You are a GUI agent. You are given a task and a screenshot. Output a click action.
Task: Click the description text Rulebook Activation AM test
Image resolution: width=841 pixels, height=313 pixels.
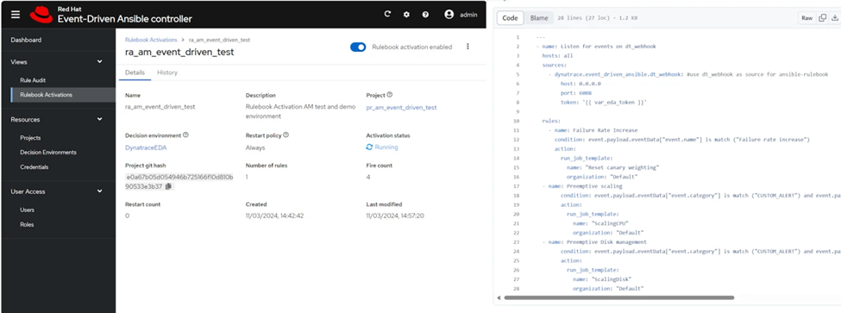tap(300, 111)
